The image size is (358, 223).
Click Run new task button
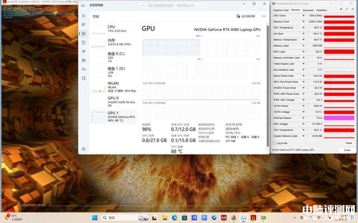pos(246,16)
